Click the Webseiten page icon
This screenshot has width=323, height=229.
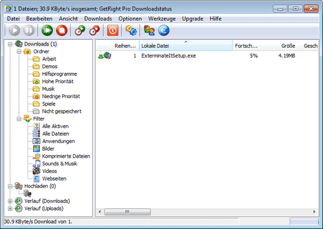pyautogui.click(x=37, y=178)
